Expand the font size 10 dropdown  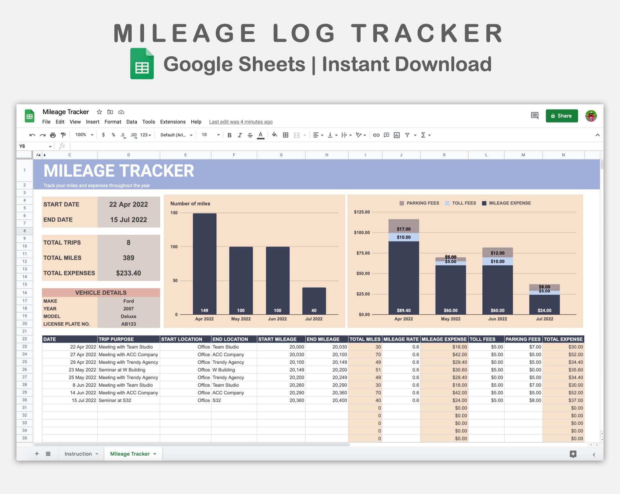211,135
